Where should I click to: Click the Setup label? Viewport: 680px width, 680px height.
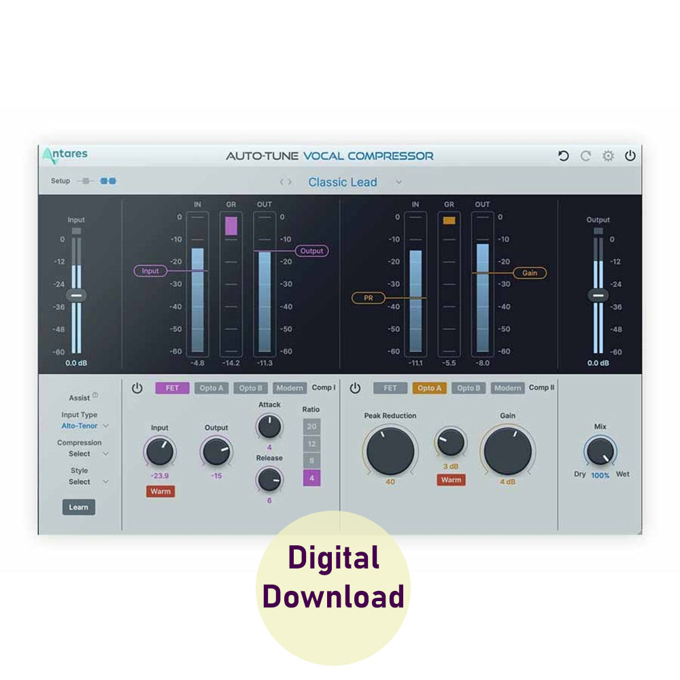(61, 181)
